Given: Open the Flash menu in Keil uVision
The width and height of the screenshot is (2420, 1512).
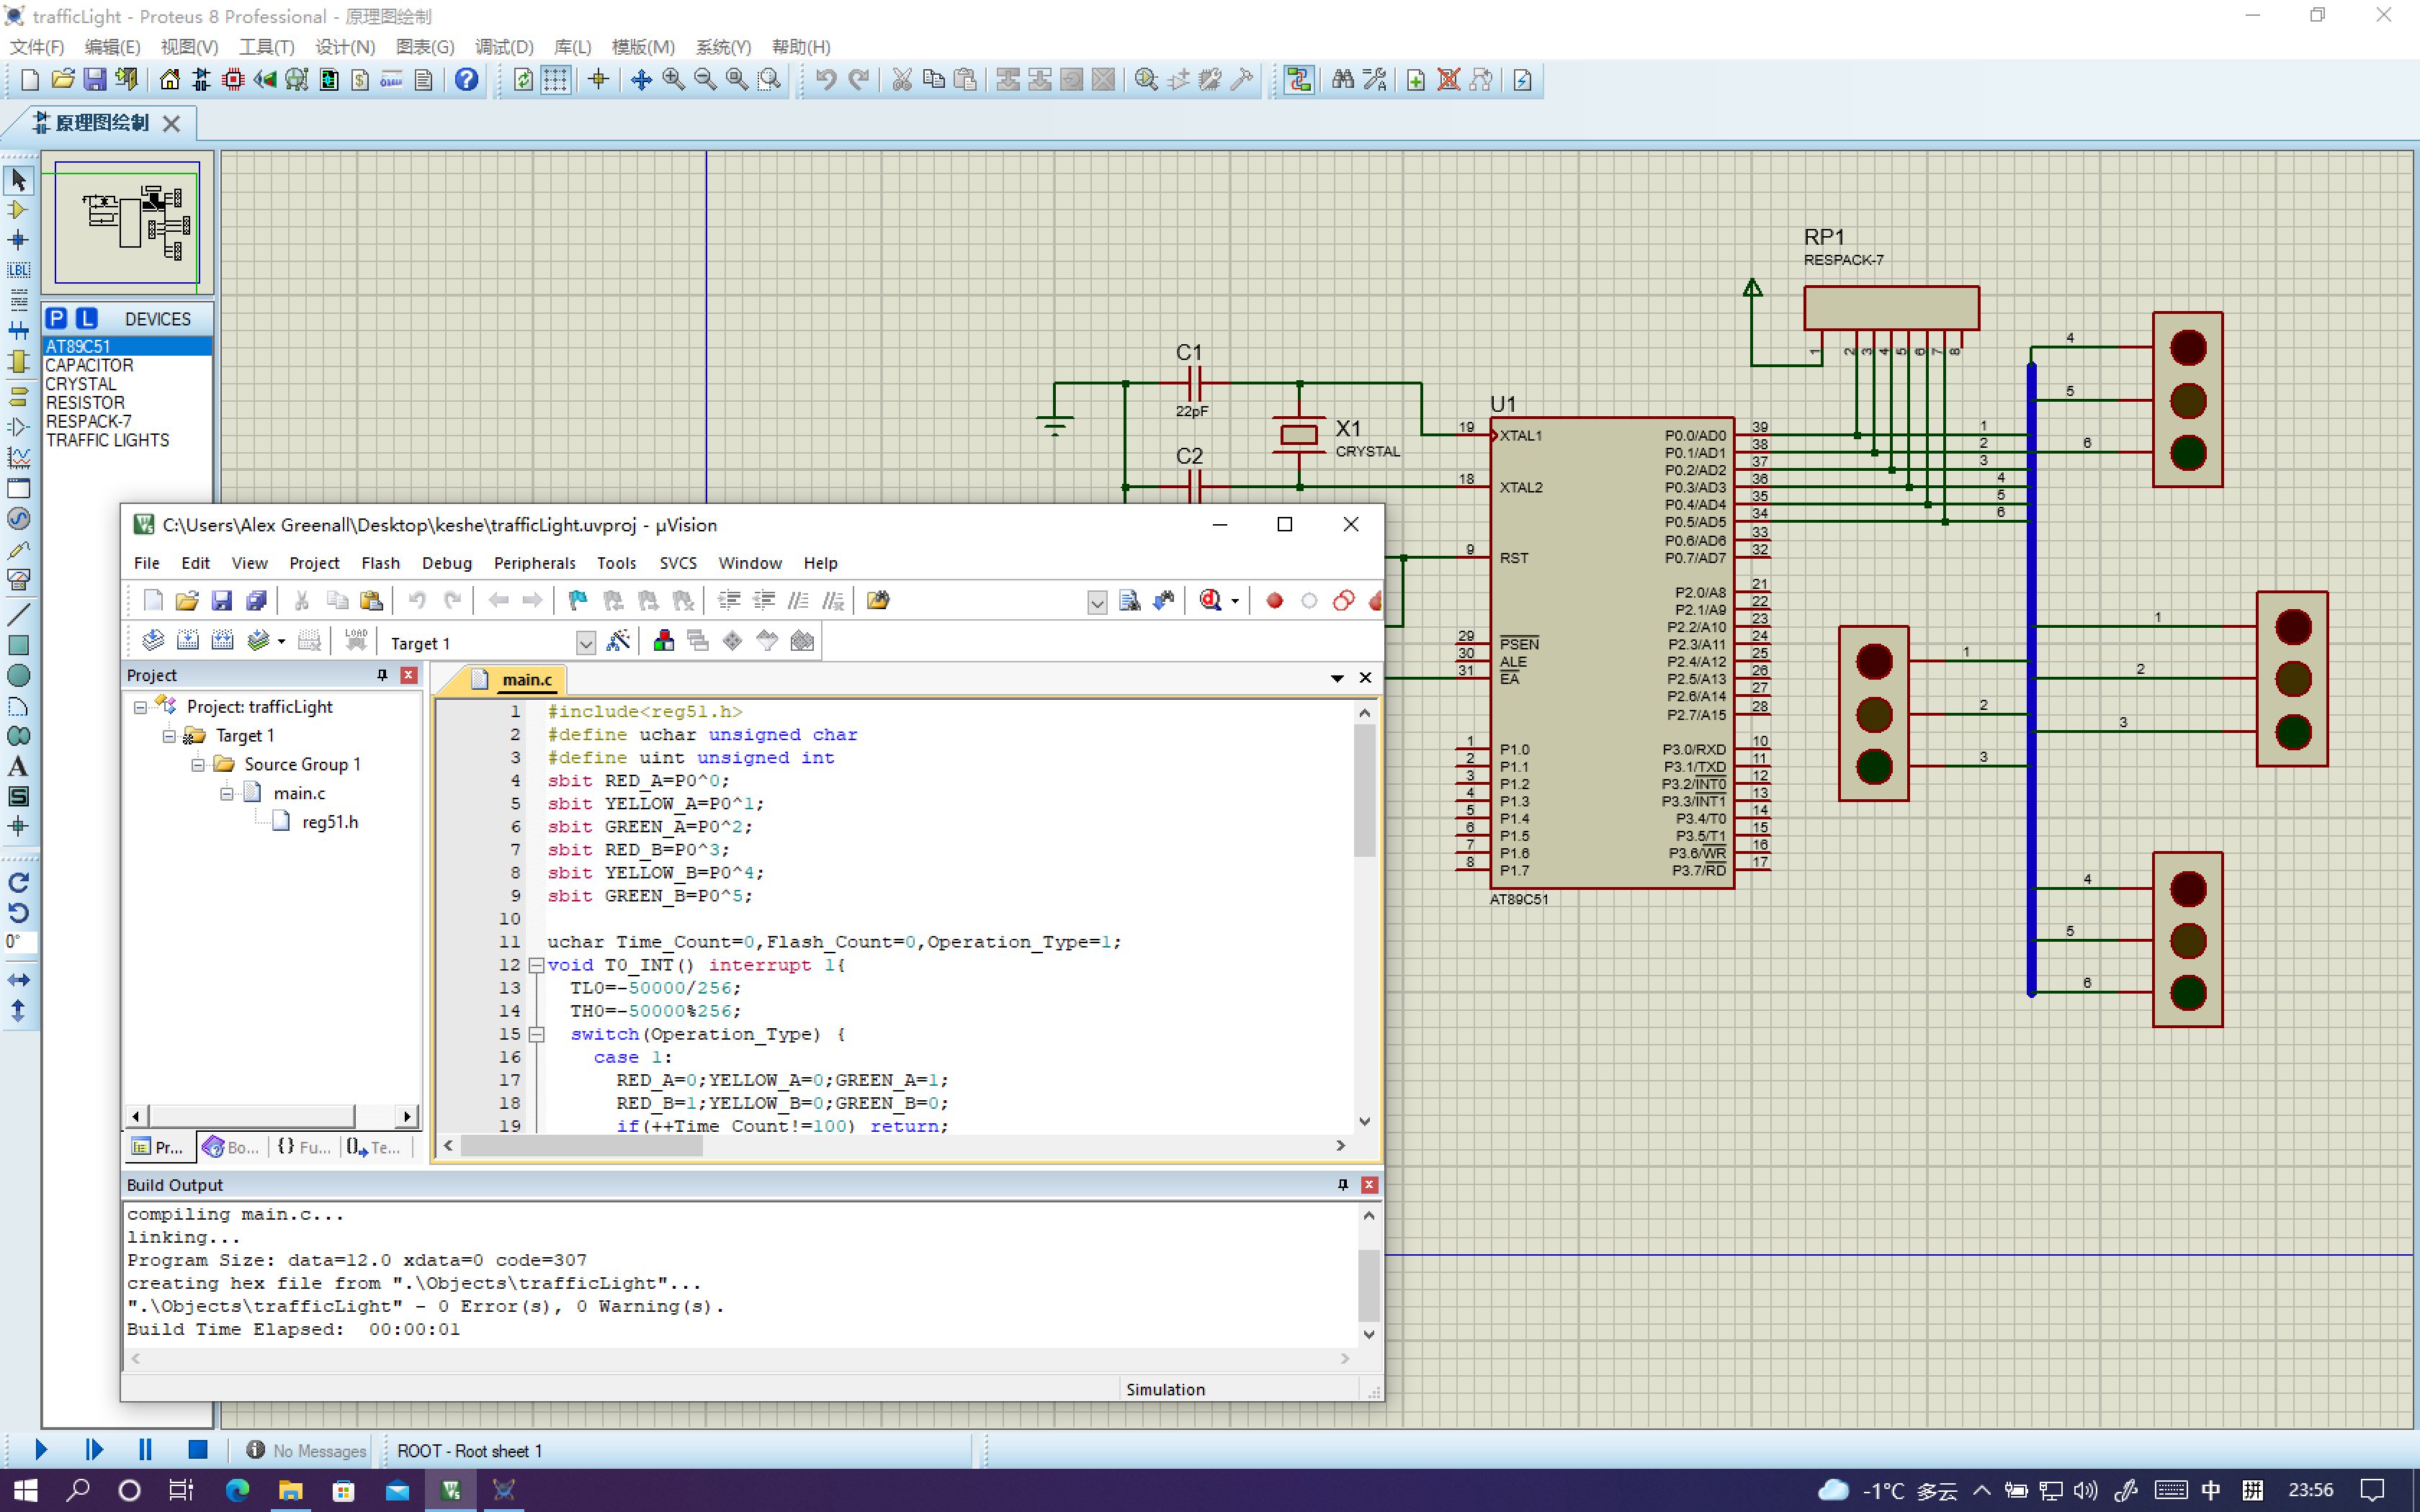Looking at the screenshot, I should 380,561.
